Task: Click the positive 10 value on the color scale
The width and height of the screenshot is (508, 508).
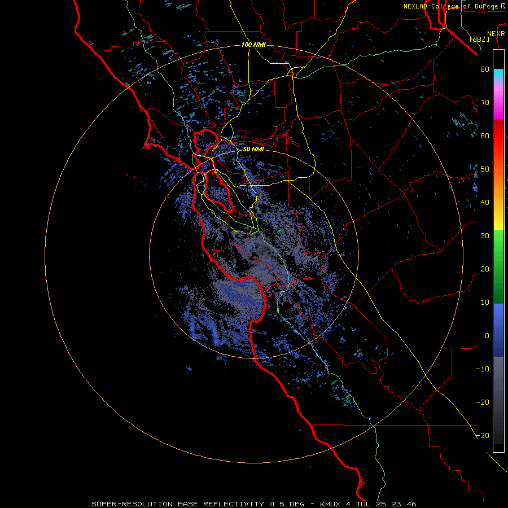Action: tap(485, 303)
